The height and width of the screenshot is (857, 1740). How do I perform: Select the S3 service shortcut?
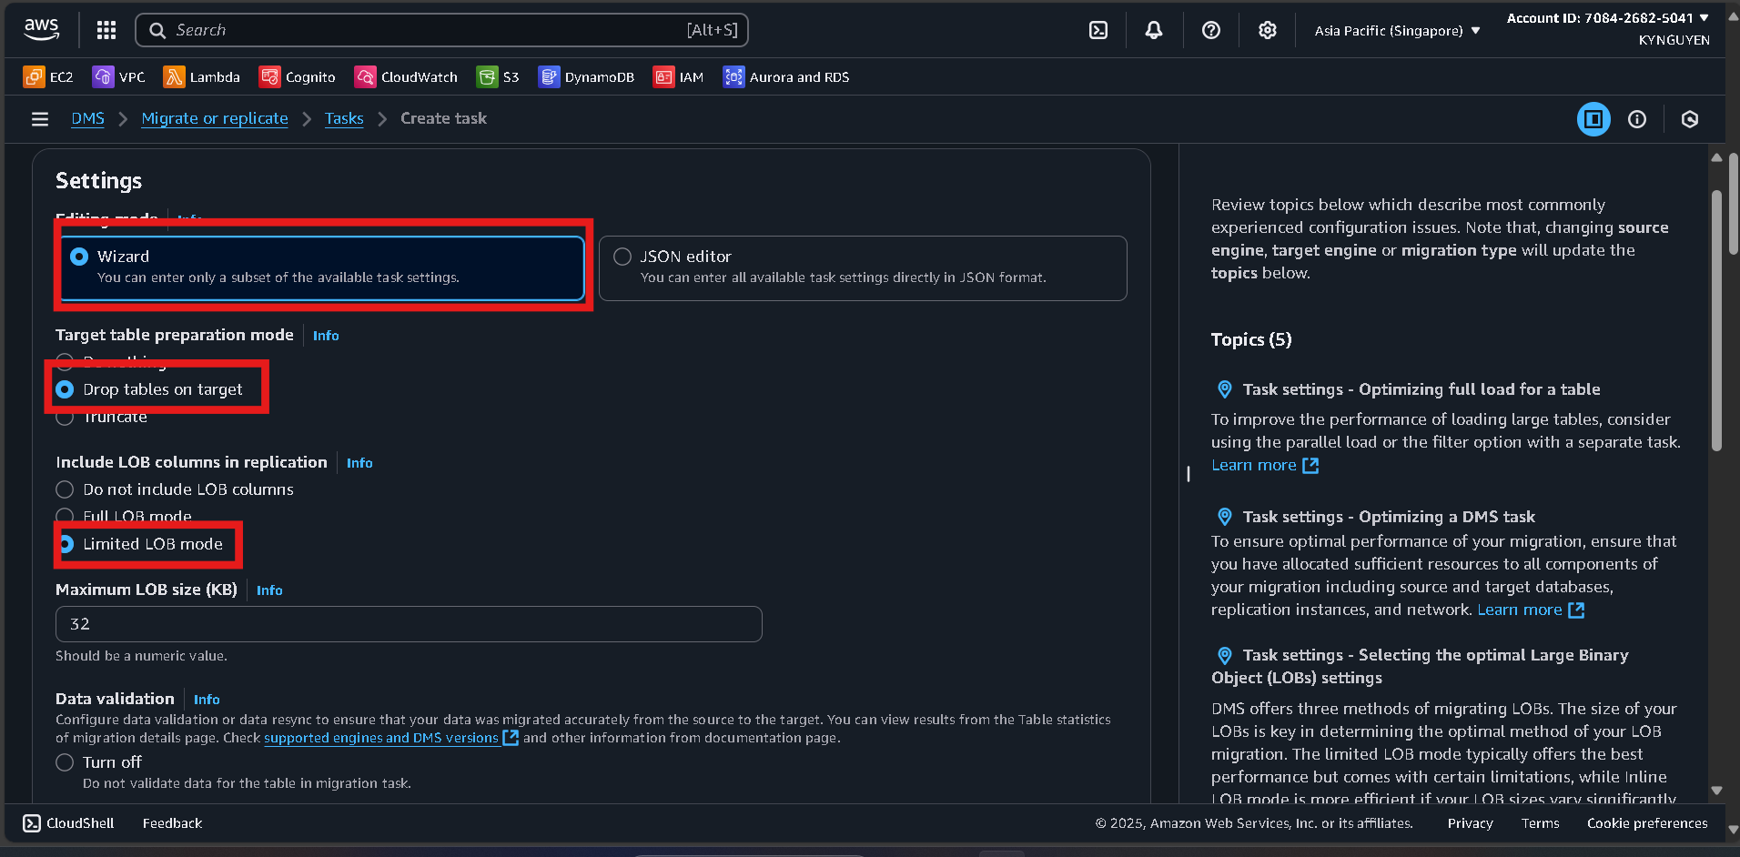(x=498, y=76)
